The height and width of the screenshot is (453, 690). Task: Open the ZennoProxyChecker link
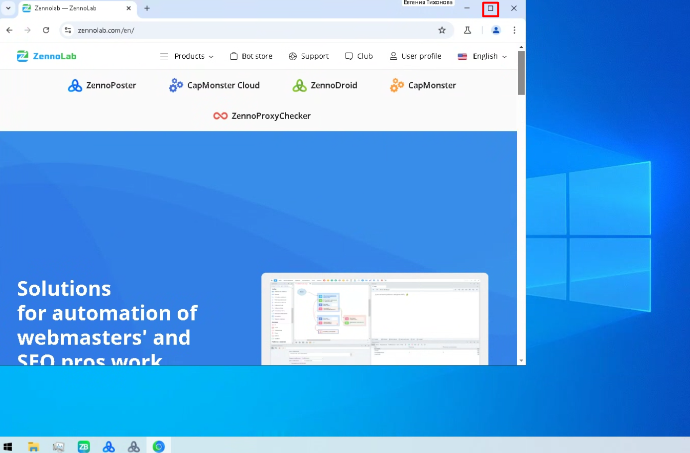click(262, 116)
